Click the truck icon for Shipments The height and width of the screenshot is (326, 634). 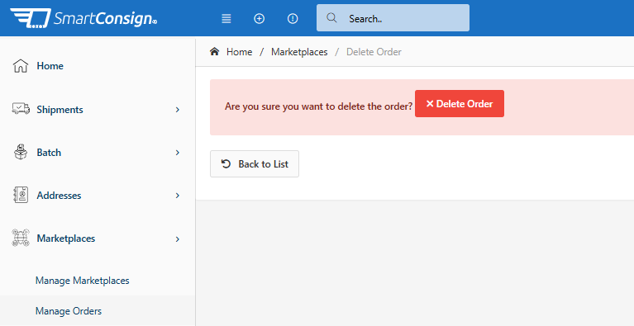pos(21,109)
